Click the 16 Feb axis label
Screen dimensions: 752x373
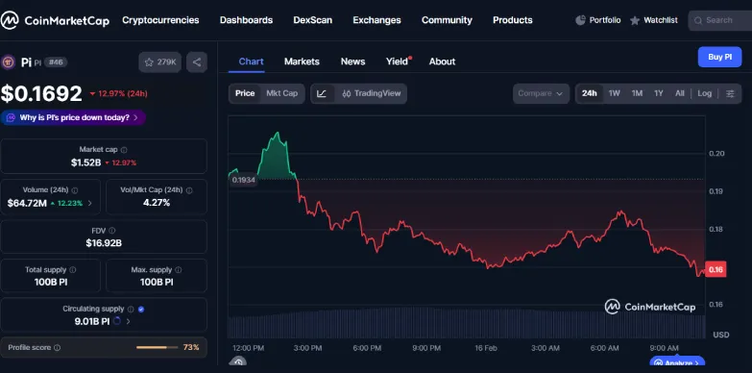click(x=485, y=348)
